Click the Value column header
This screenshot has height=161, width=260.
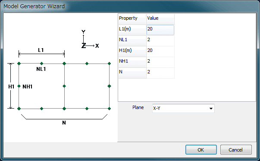point(160,19)
